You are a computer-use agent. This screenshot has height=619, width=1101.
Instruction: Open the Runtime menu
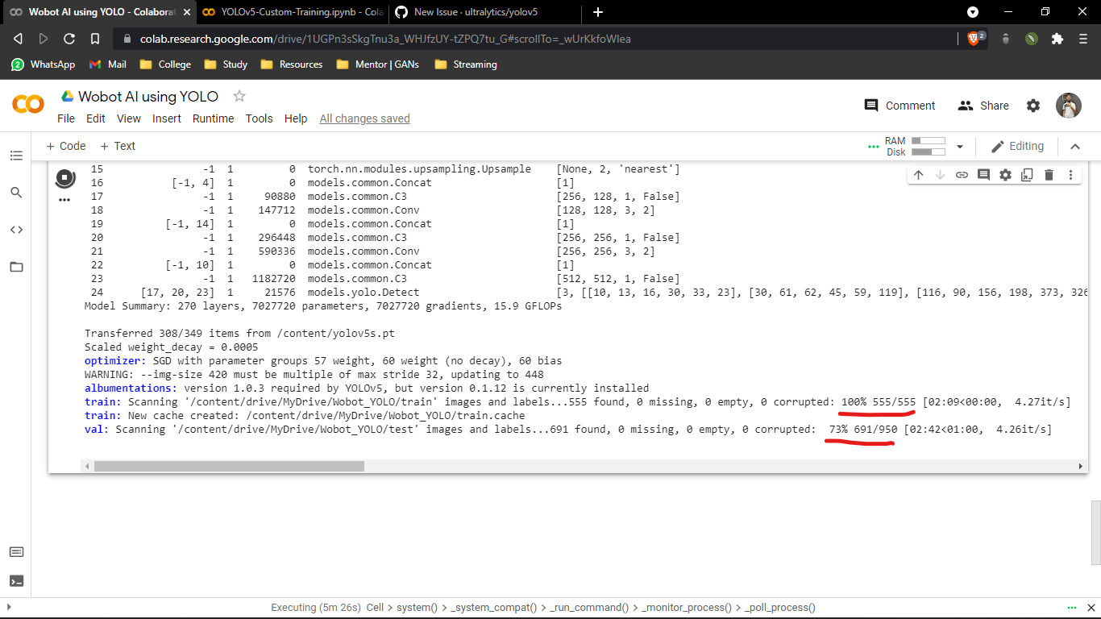click(213, 118)
